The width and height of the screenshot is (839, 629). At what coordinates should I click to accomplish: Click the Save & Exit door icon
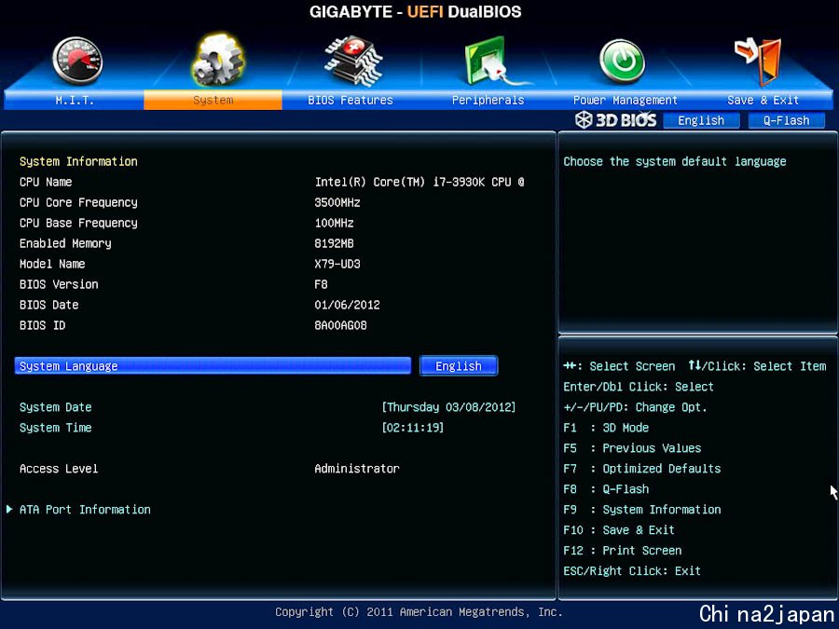(x=759, y=61)
